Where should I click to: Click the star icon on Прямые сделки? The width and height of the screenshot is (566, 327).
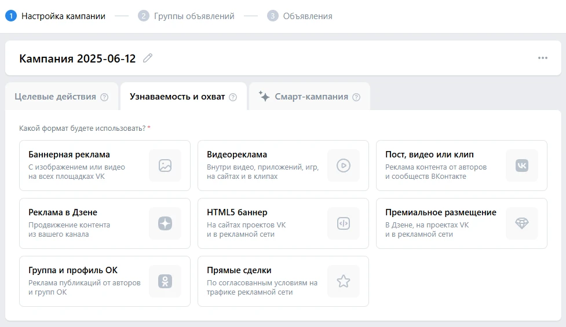344,281
